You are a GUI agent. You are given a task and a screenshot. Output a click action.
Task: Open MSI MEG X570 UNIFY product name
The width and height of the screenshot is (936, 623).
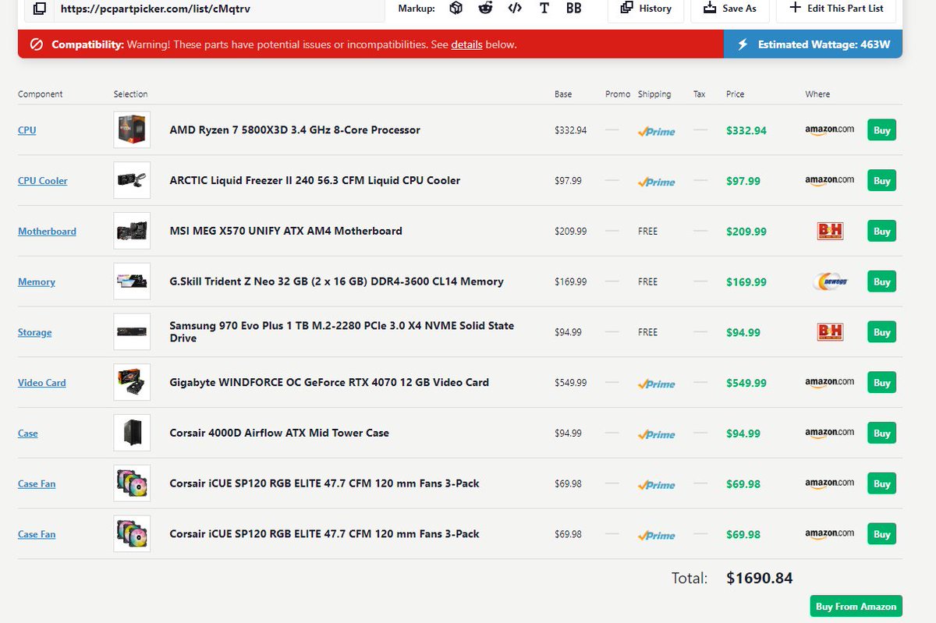[286, 231]
